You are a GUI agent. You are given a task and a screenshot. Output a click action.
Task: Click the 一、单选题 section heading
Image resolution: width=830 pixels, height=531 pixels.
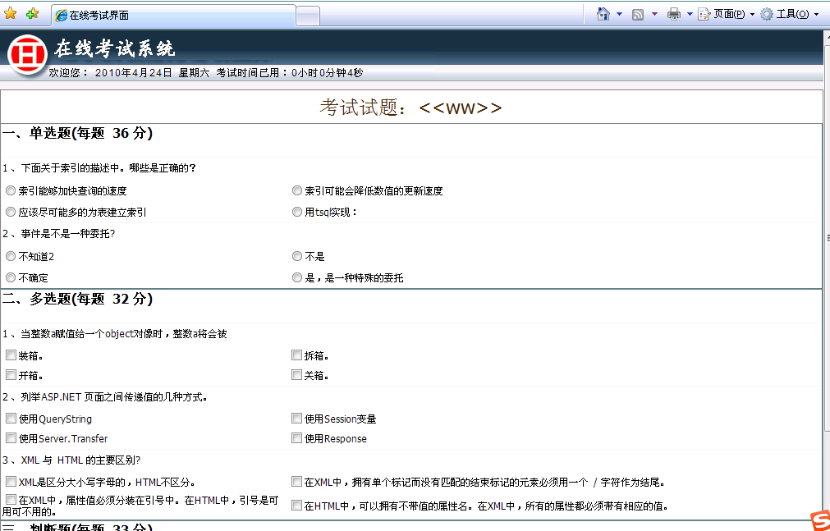(x=77, y=134)
